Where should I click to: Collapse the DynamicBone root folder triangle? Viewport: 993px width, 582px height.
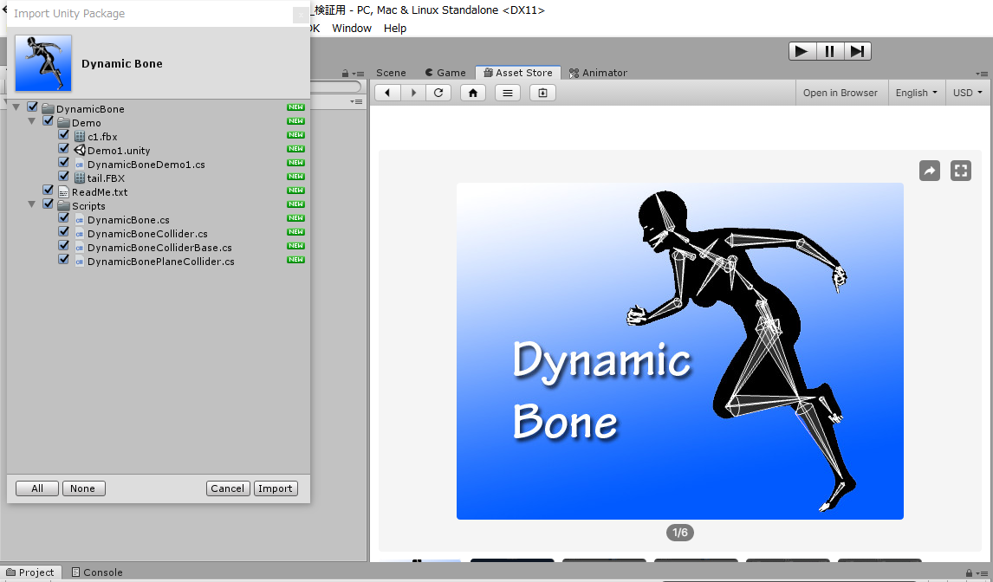click(x=16, y=107)
